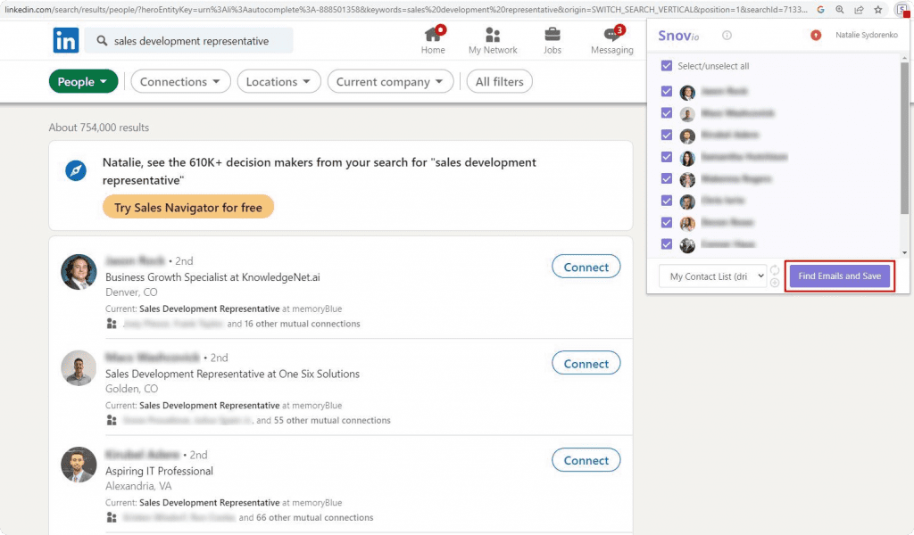Click the Snov.io panel scroll down arrow
The height and width of the screenshot is (535, 914).
(905, 252)
